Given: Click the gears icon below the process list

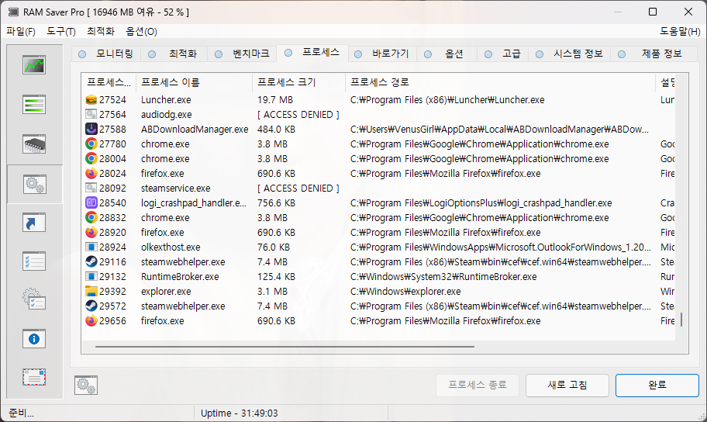Looking at the screenshot, I should (86, 385).
